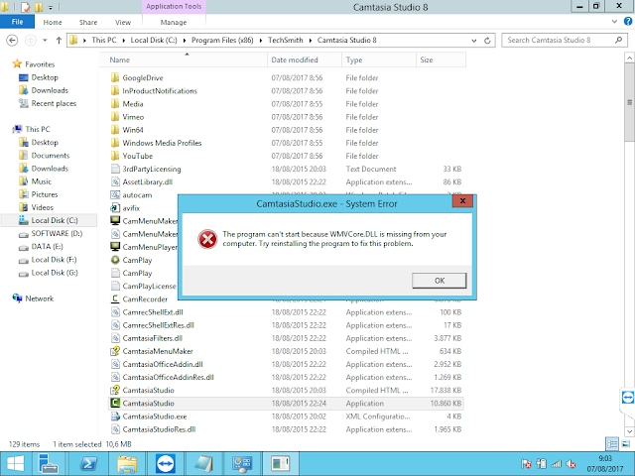Open Favorites in the navigation pane

40,64
